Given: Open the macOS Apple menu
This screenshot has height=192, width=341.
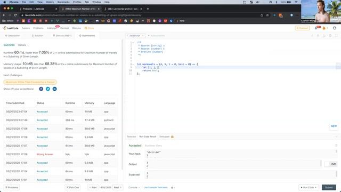Looking at the screenshot, I should tap(5, 2).
